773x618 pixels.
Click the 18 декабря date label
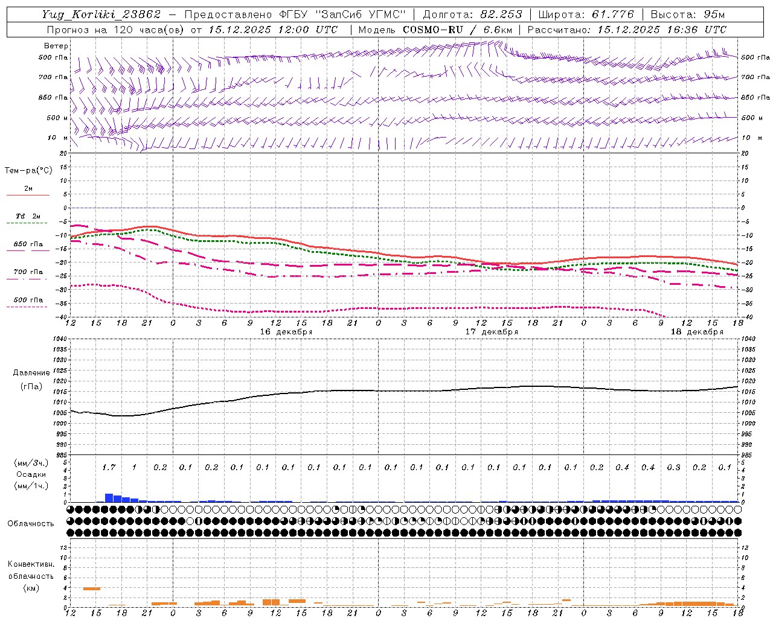pos(697,332)
